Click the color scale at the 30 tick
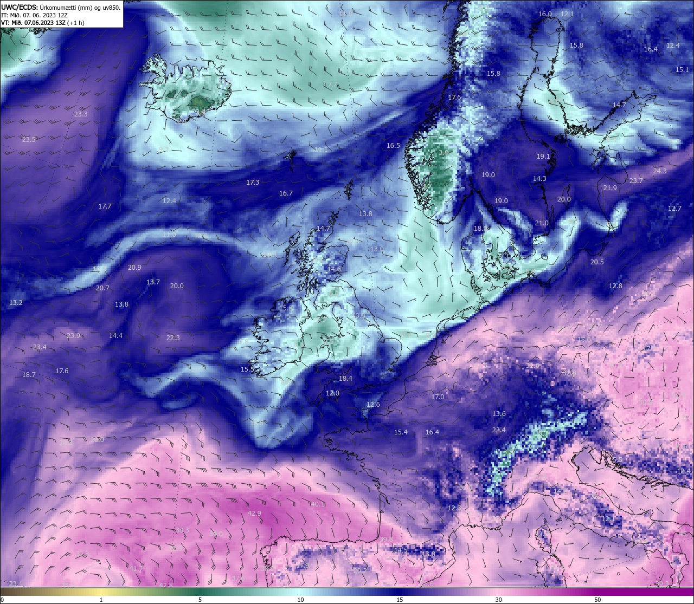This screenshot has width=694, height=604. (x=498, y=592)
